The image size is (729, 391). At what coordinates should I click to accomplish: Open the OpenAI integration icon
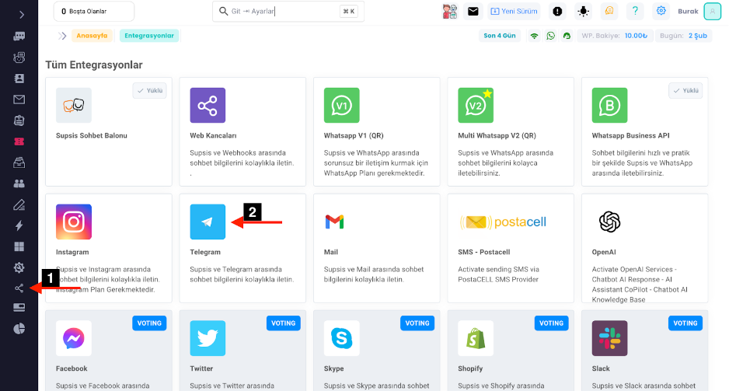coord(609,222)
